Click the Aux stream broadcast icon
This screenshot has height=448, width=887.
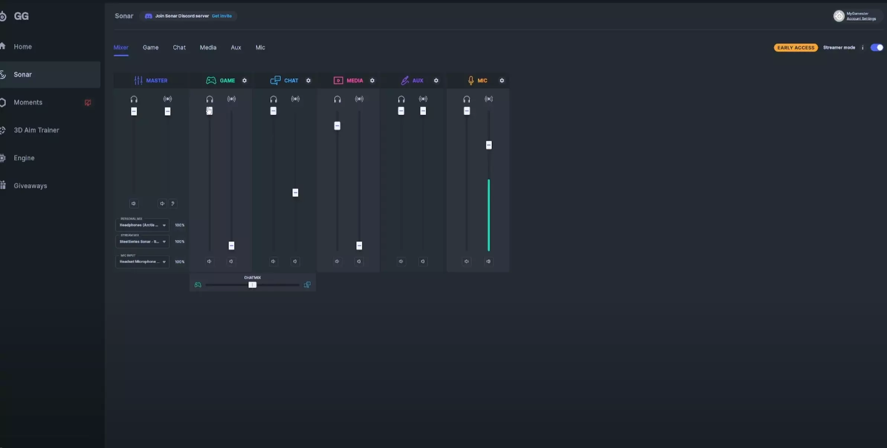click(423, 99)
